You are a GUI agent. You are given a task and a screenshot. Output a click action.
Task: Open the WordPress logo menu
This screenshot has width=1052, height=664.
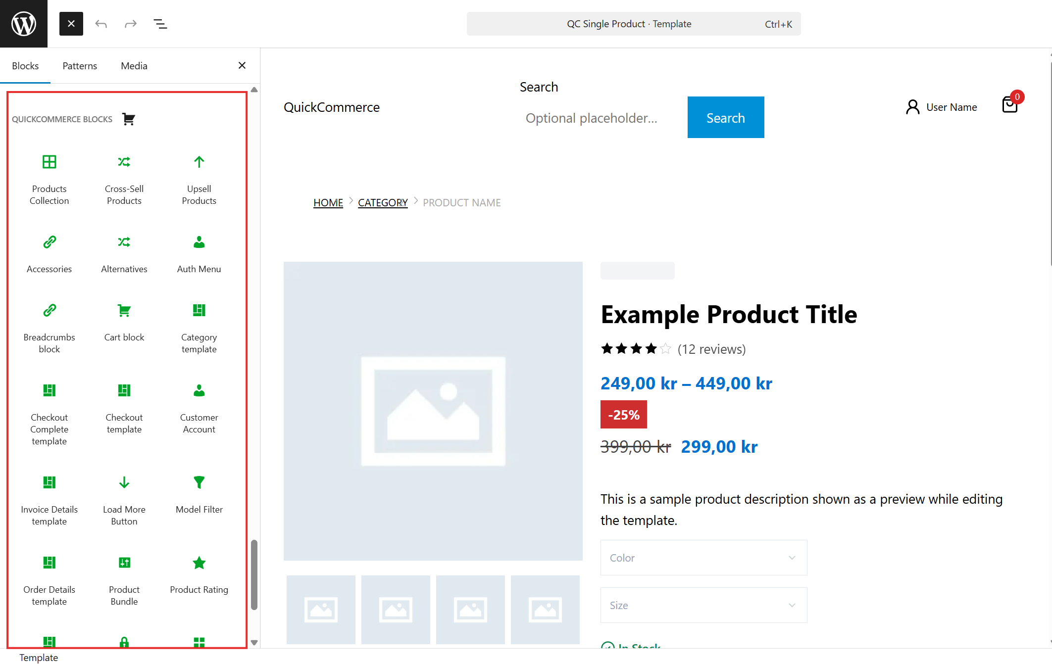(x=24, y=24)
